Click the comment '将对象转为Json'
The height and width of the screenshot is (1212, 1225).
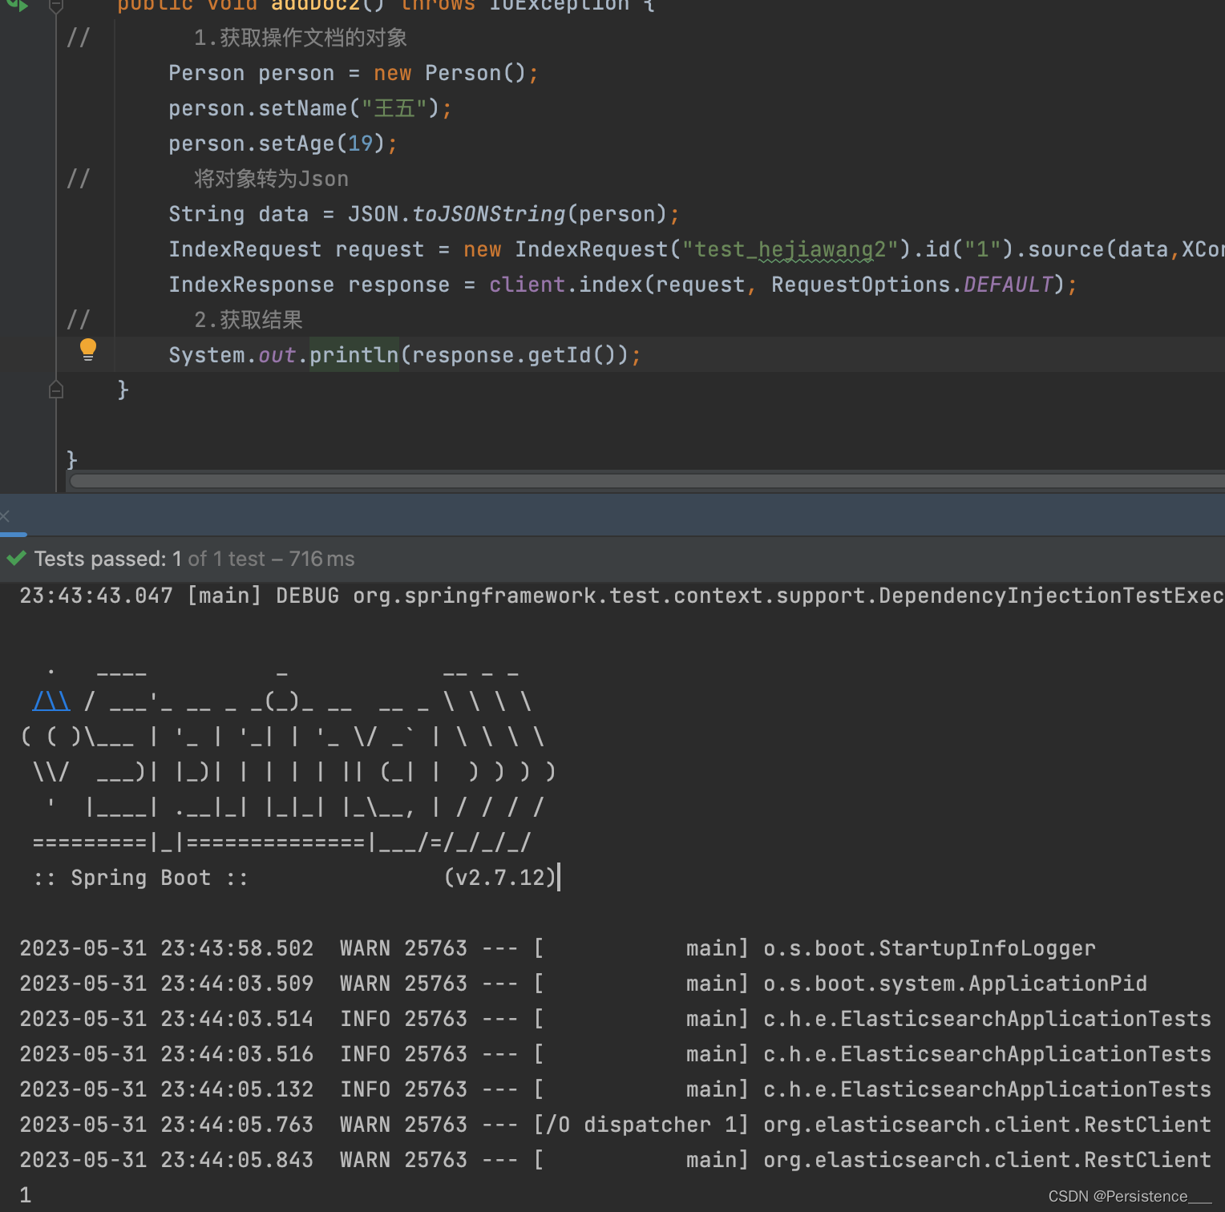[271, 179]
